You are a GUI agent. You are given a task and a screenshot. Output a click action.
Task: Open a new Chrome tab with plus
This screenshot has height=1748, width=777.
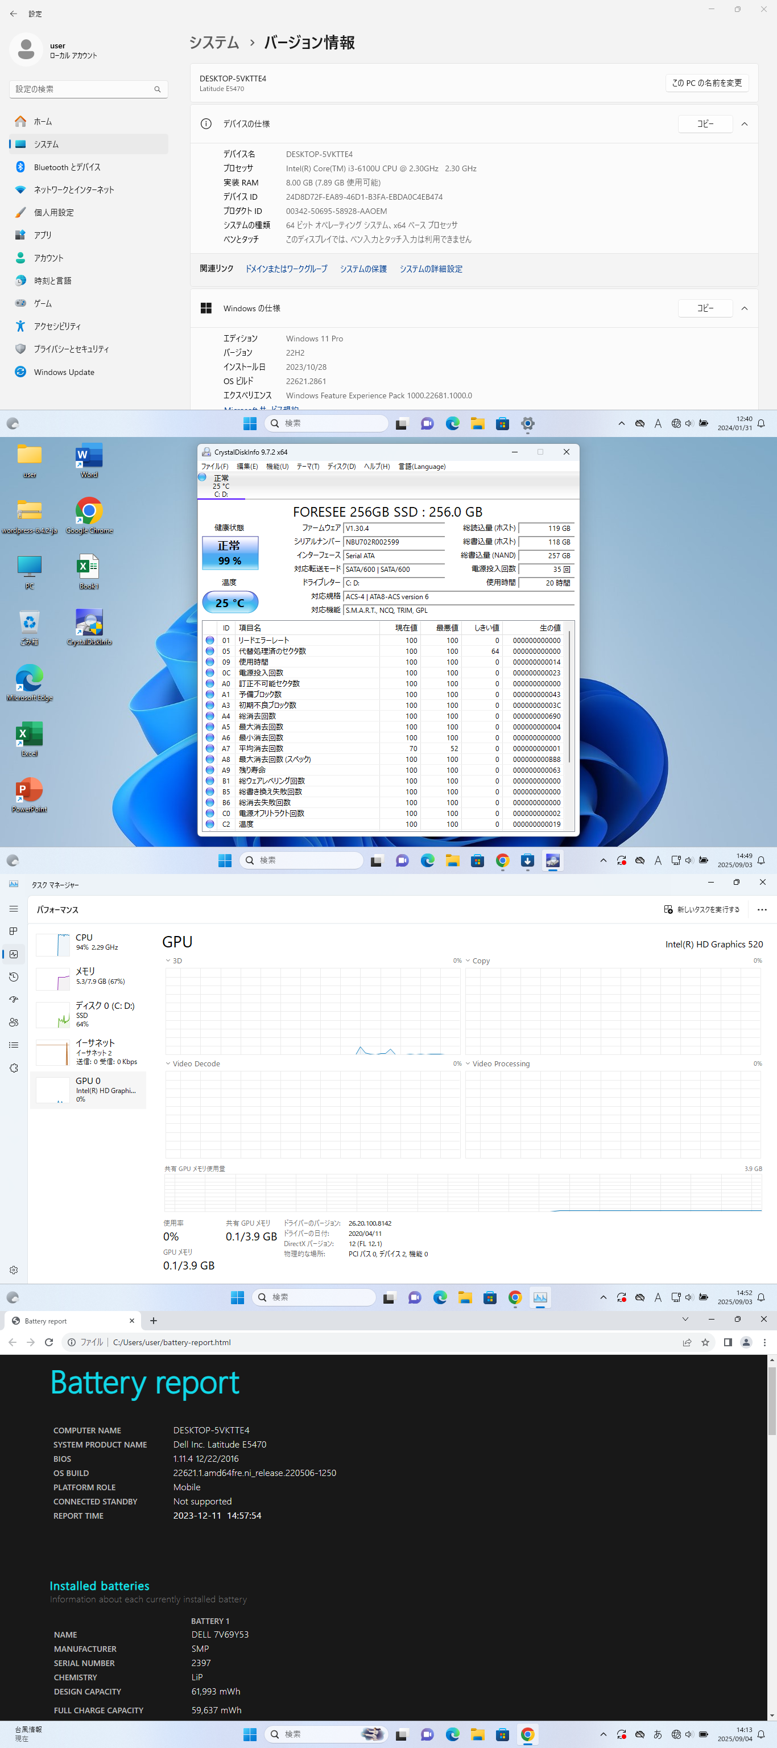[154, 1321]
